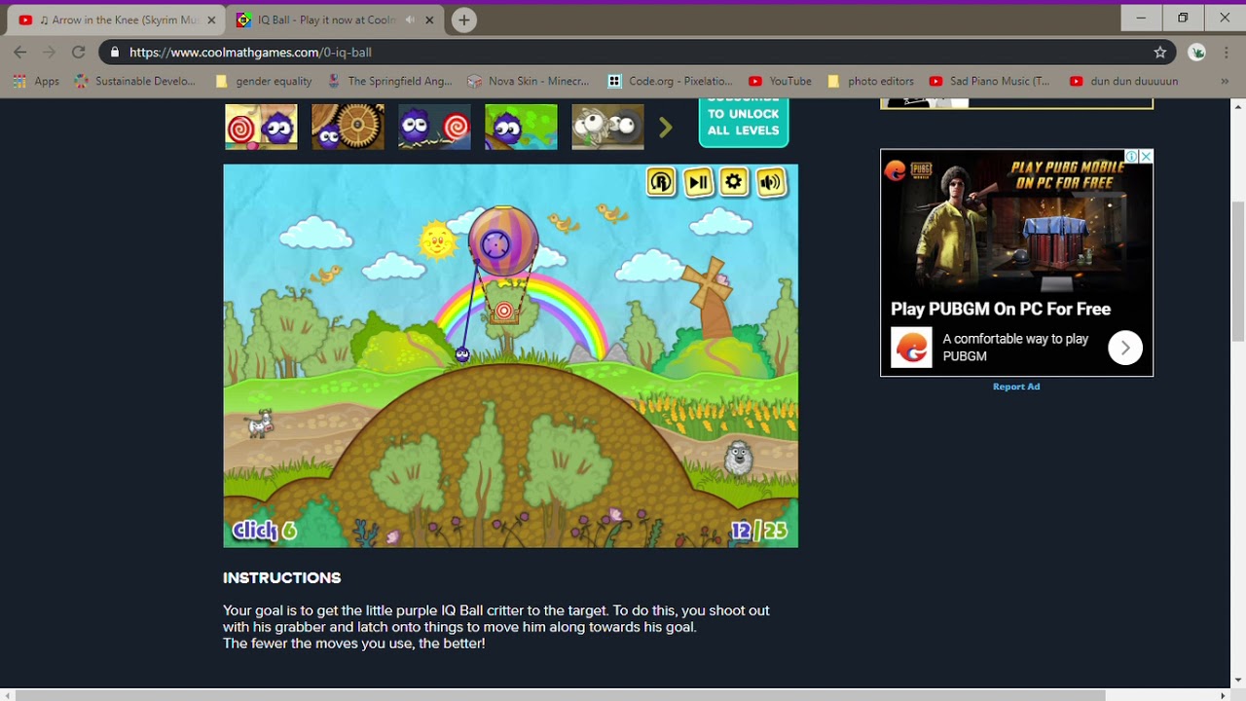Image resolution: width=1246 pixels, height=701 pixels.
Task: Click the vertical scrollbar up arrow
Action: tap(1238, 105)
